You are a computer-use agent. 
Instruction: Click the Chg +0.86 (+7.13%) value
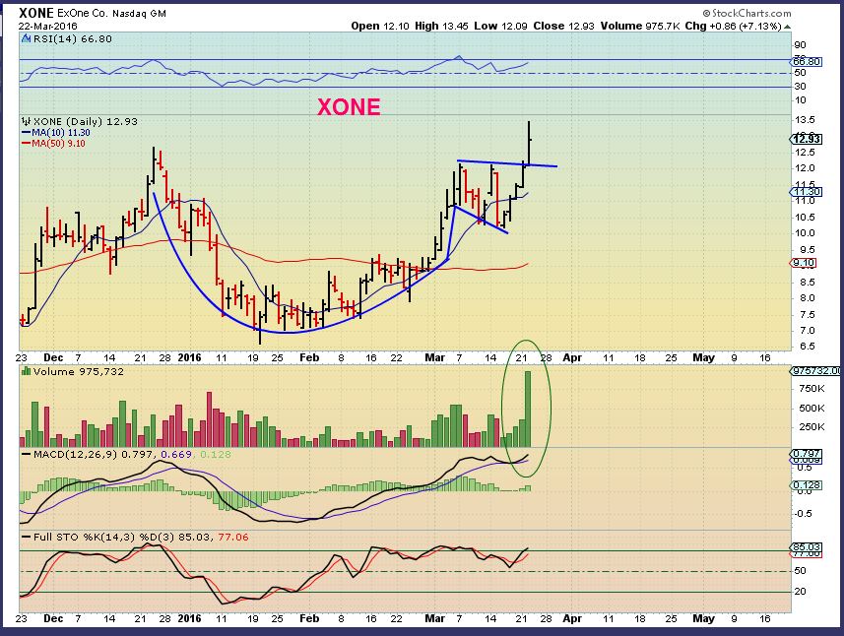tap(733, 26)
